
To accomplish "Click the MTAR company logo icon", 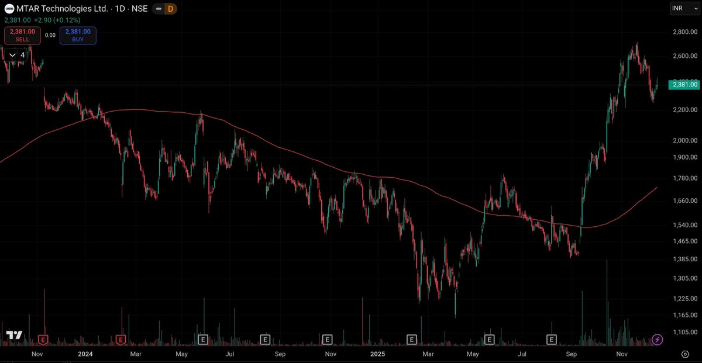I will (x=9, y=9).
